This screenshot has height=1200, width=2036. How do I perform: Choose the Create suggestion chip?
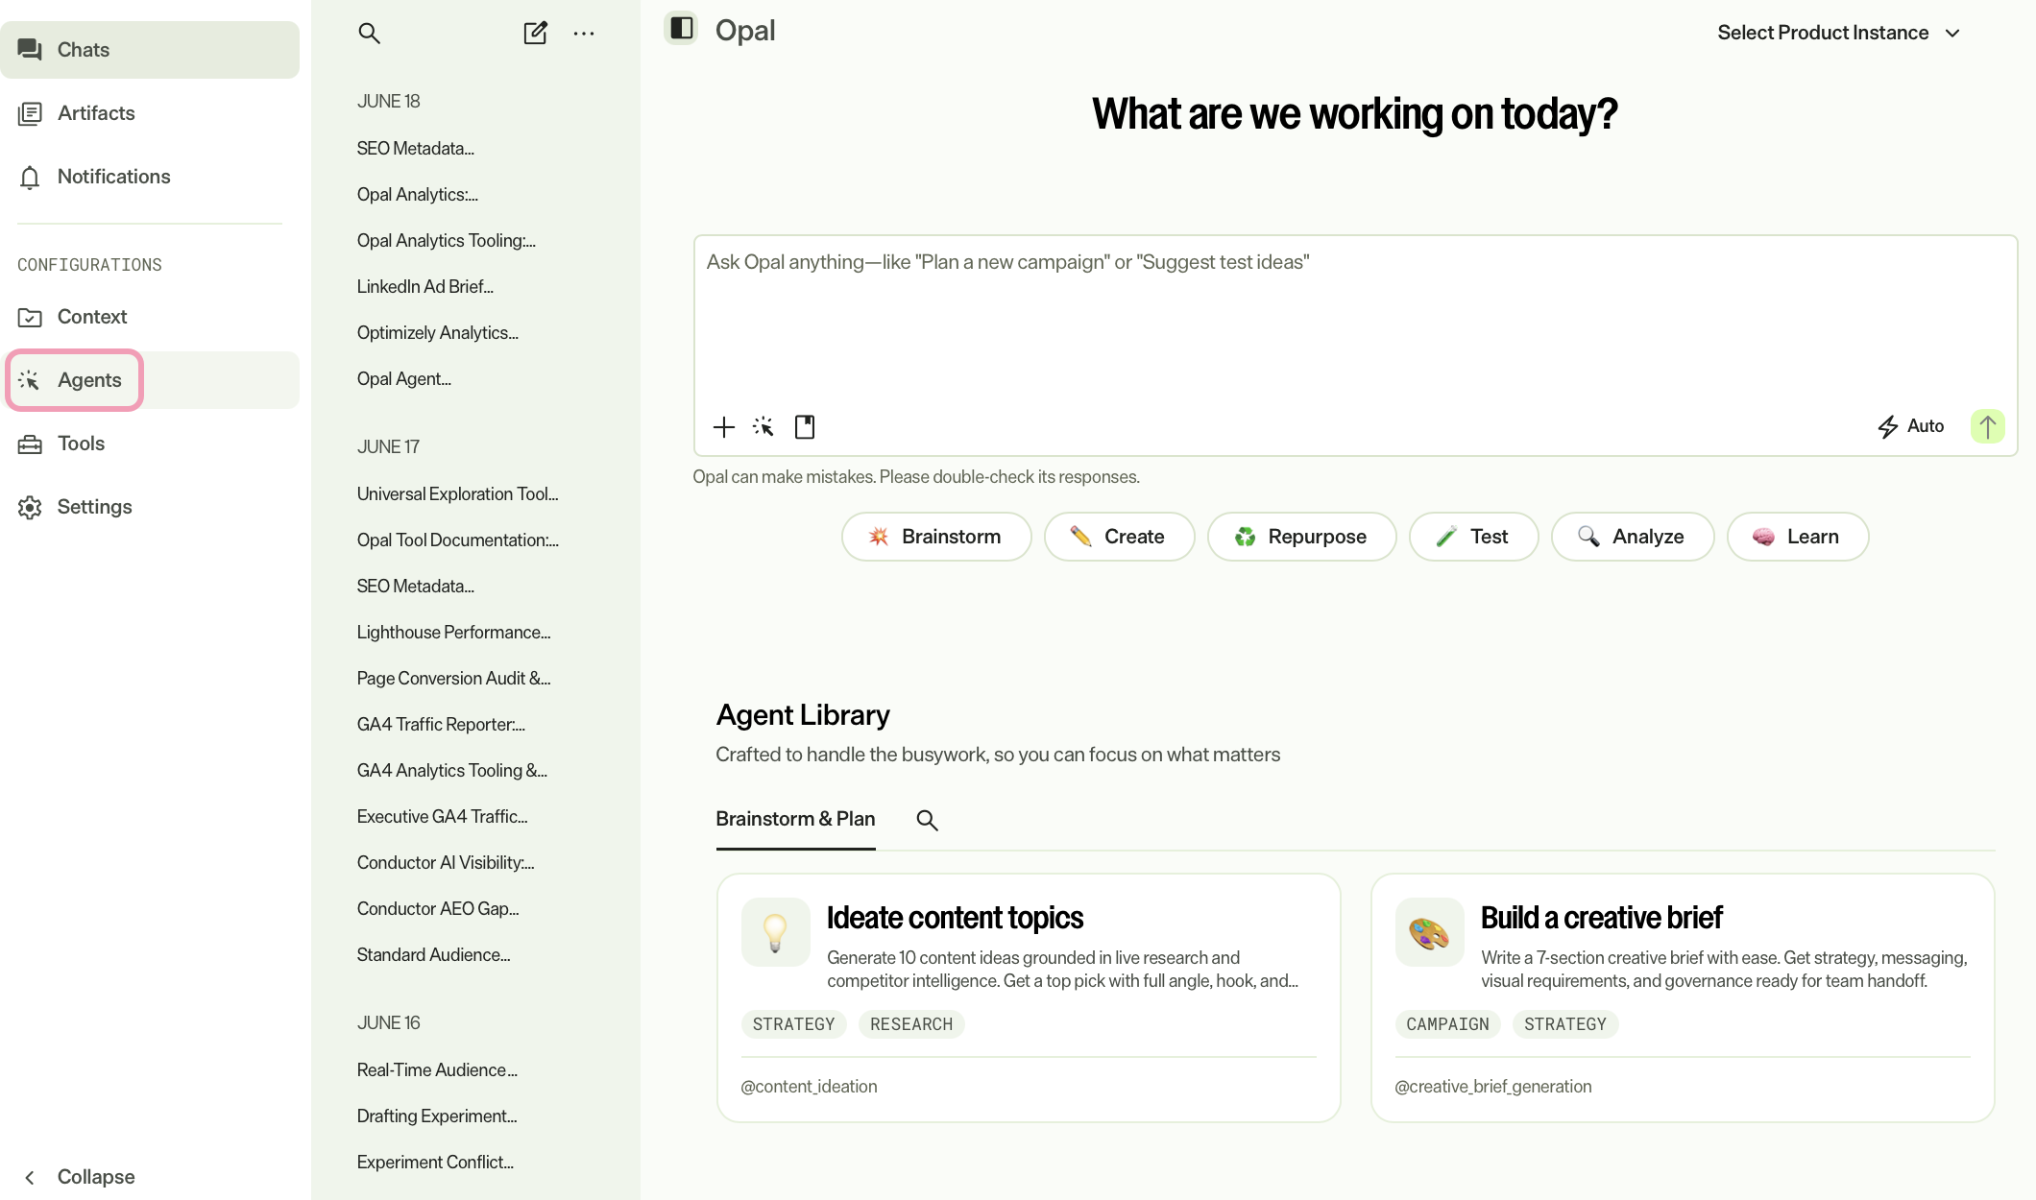[1119, 537]
